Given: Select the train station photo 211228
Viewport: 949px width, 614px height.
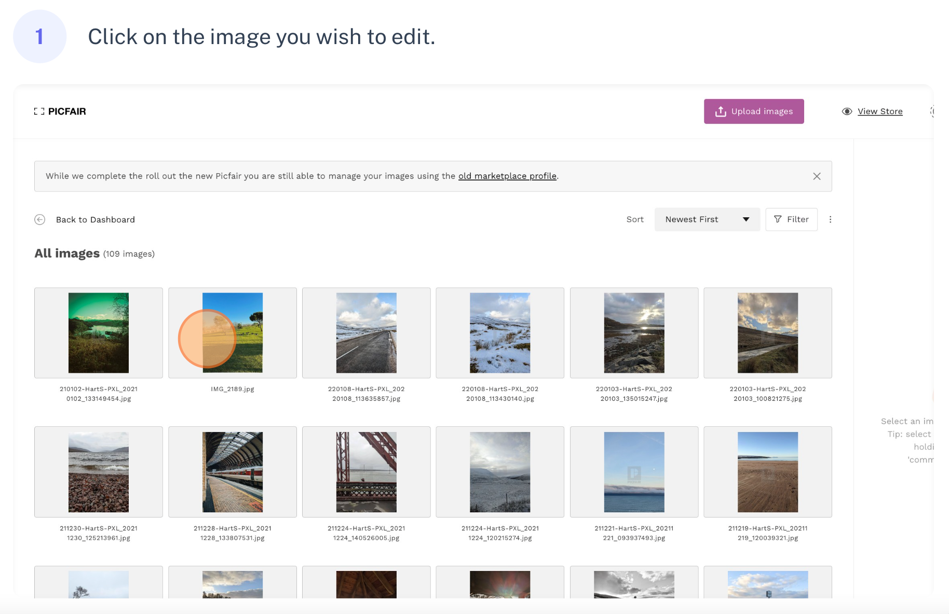Looking at the screenshot, I should [x=233, y=472].
